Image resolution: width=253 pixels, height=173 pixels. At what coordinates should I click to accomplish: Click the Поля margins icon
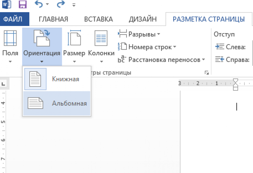(10, 38)
